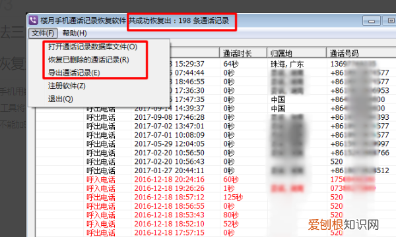Choose 退出(Q) menu entry

tap(61, 99)
